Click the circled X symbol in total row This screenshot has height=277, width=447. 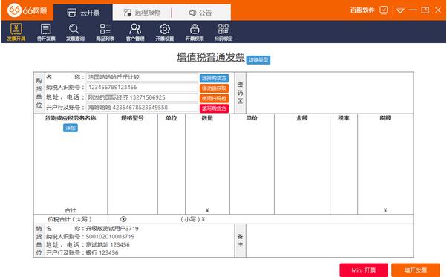pyautogui.click(x=123, y=219)
